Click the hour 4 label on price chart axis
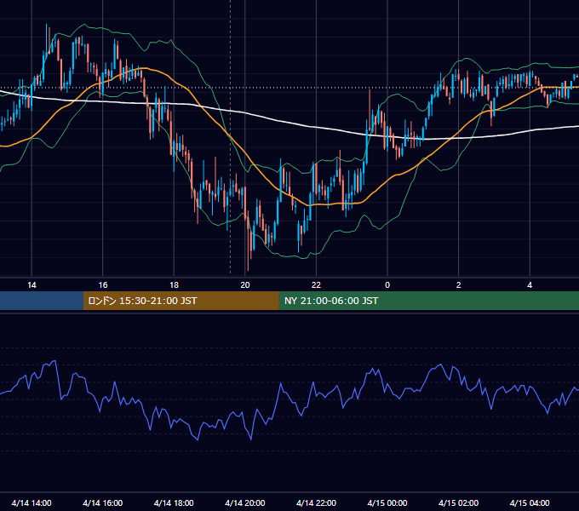 [530, 284]
